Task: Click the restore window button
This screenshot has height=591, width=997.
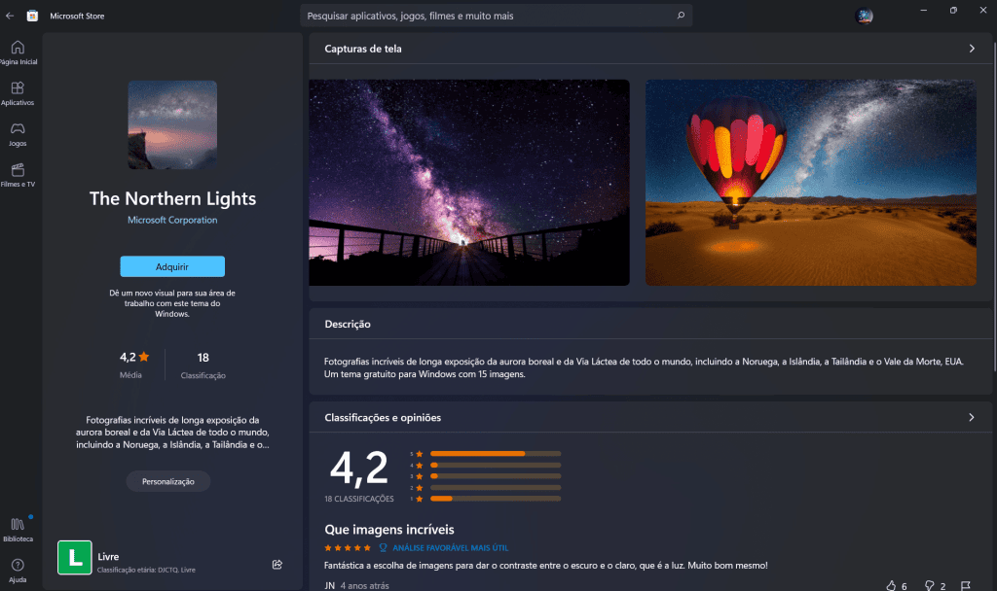Action: pyautogui.click(x=953, y=10)
